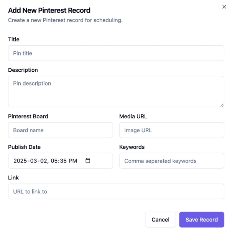
Task: Open the Publish Date calendar picker
Action: pos(88,161)
